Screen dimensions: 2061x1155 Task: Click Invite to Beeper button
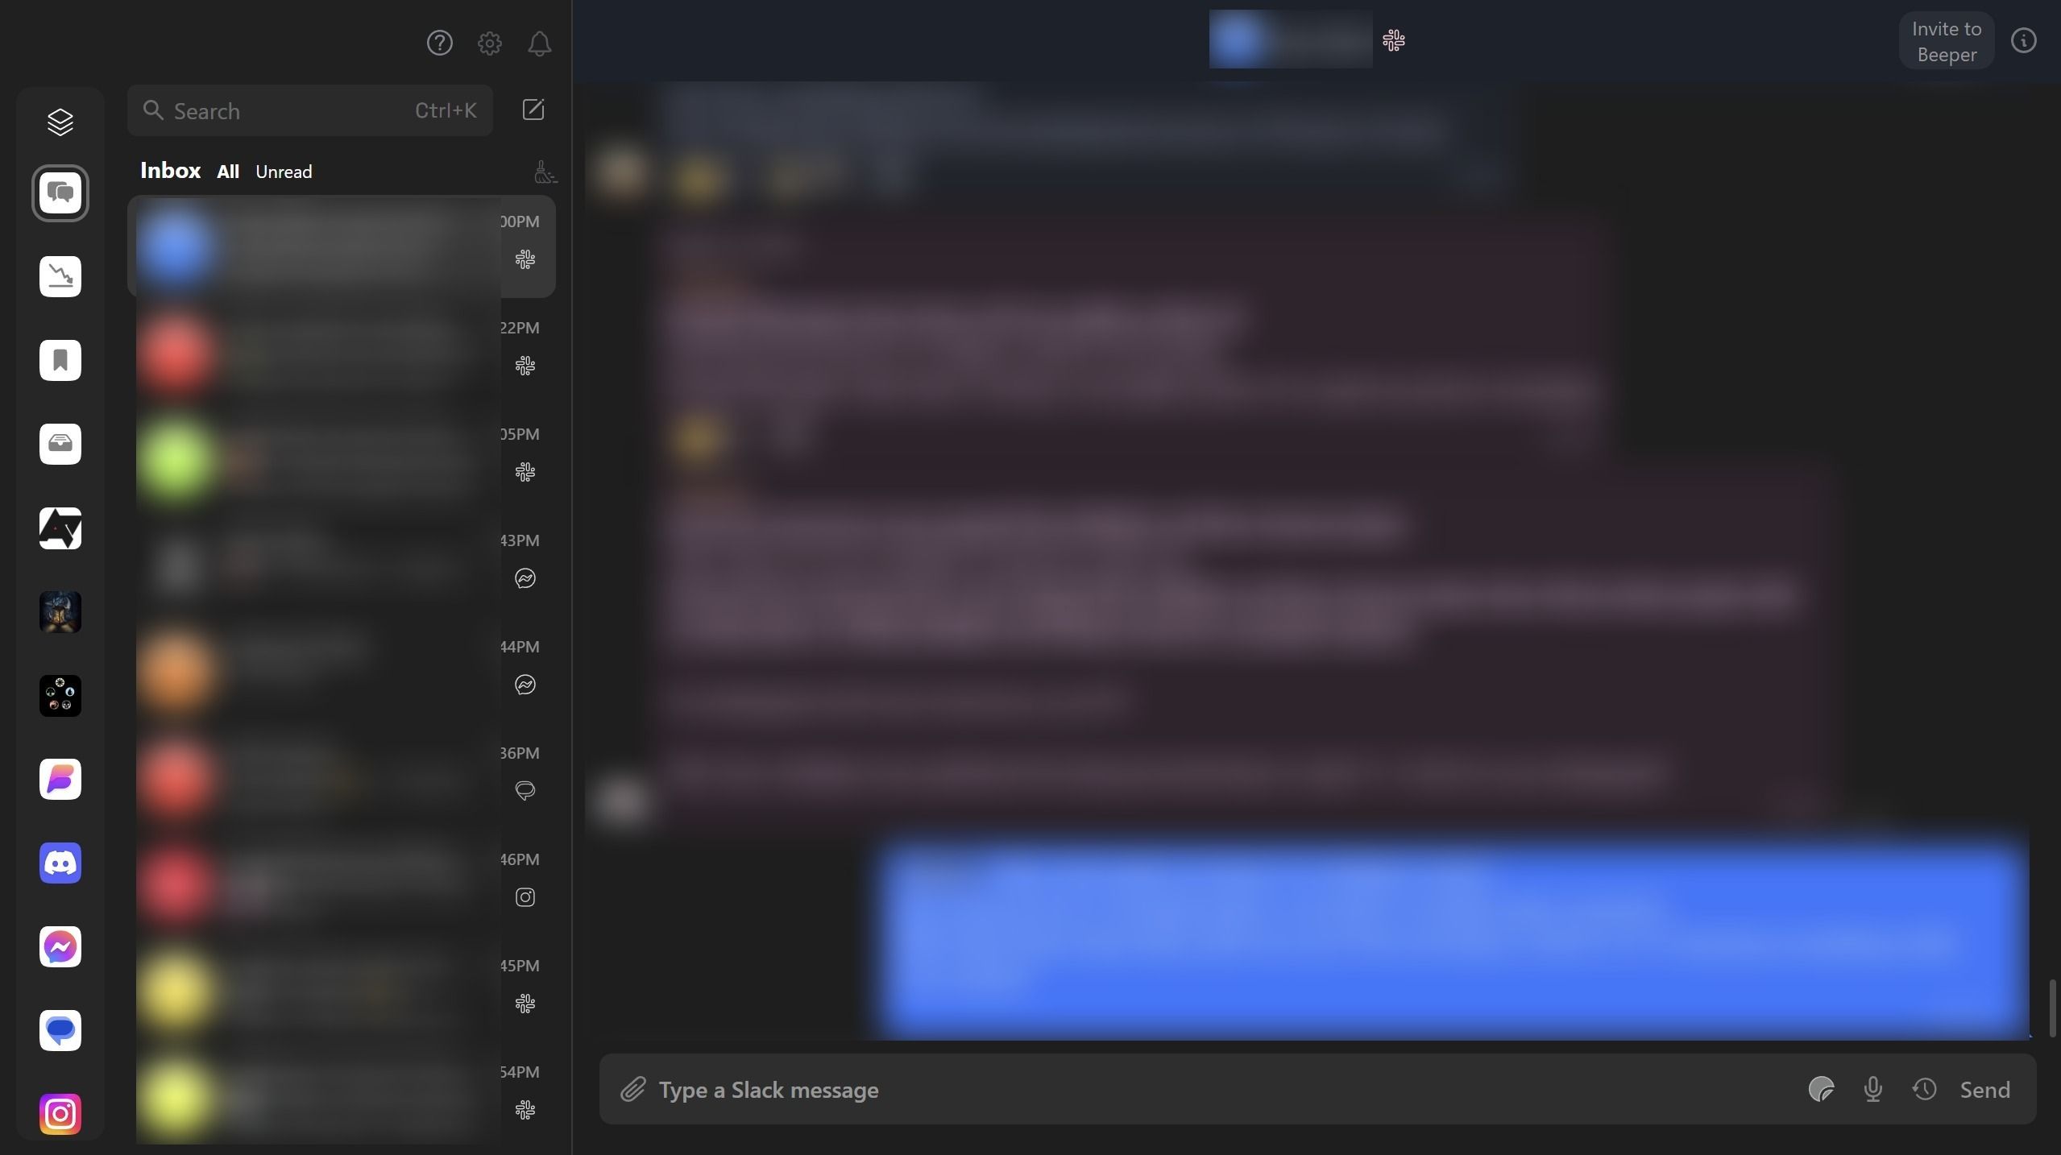1947,38
